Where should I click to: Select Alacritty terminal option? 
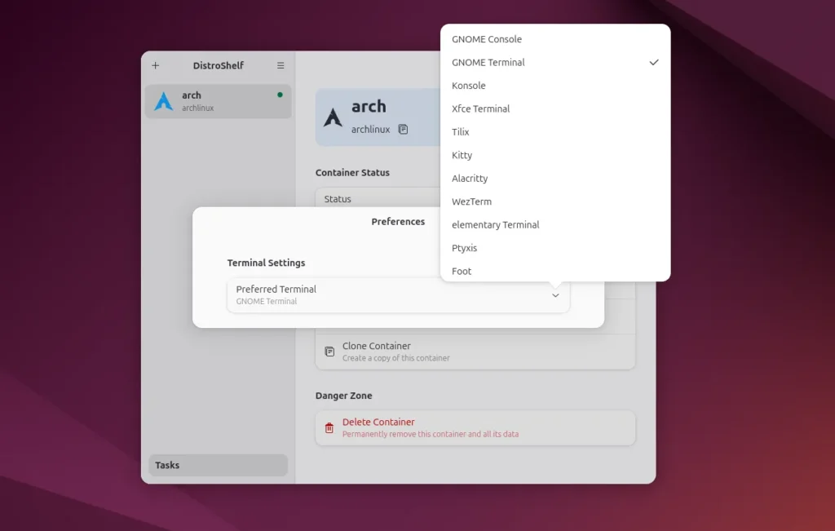click(x=555, y=179)
